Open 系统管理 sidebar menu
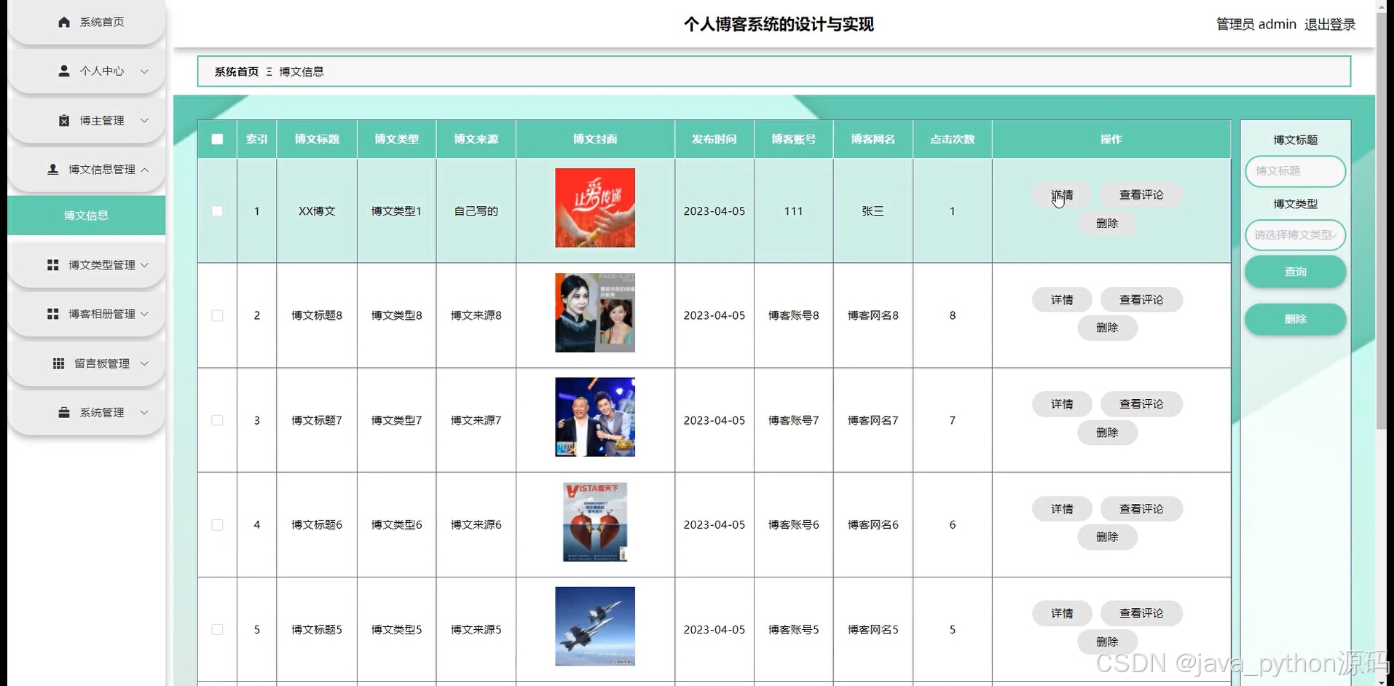 coord(87,412)
